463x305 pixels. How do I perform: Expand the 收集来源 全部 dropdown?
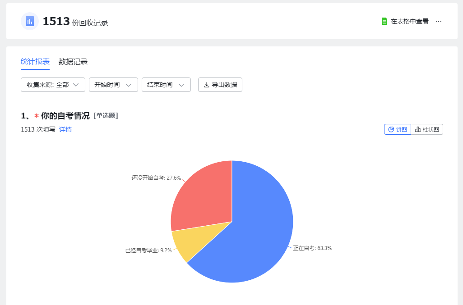(x=53, y=85)
